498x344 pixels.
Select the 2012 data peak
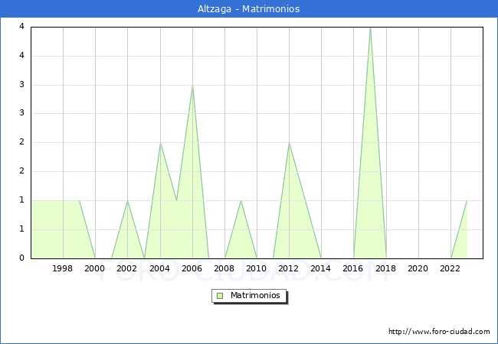[x=289, y=143]
